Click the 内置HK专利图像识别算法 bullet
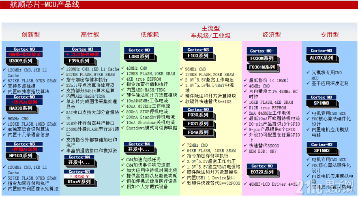Image resolution: width=358 pixels, height=197 pixels. 33,189
